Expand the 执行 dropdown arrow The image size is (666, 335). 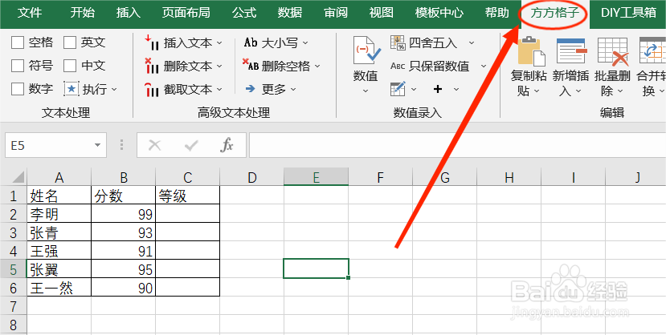pos(114,90)
